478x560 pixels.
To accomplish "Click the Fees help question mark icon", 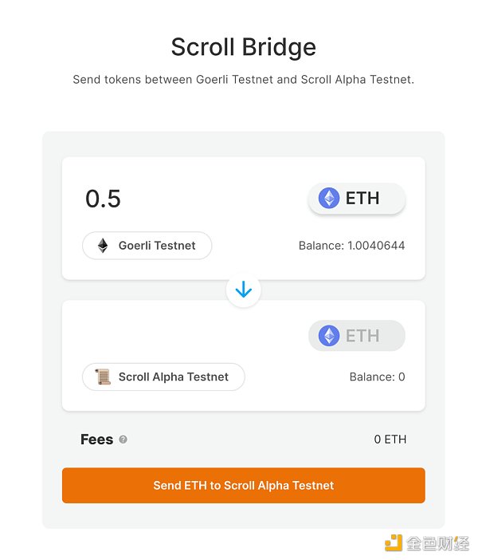I will click(x=123, y=440).
